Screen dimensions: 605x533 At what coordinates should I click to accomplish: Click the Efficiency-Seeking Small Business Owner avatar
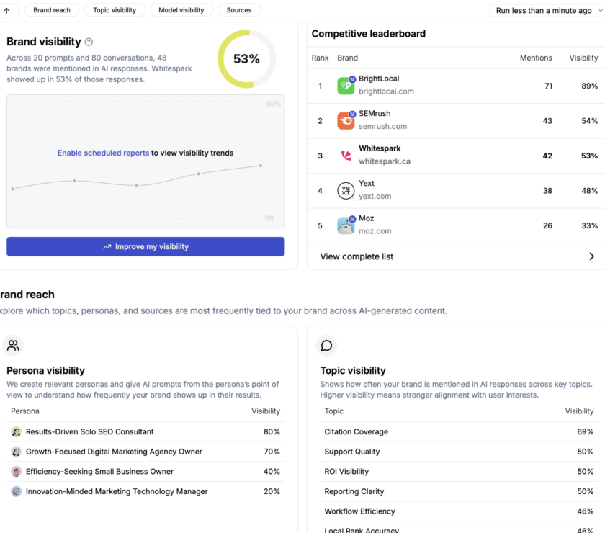[16, 472]
